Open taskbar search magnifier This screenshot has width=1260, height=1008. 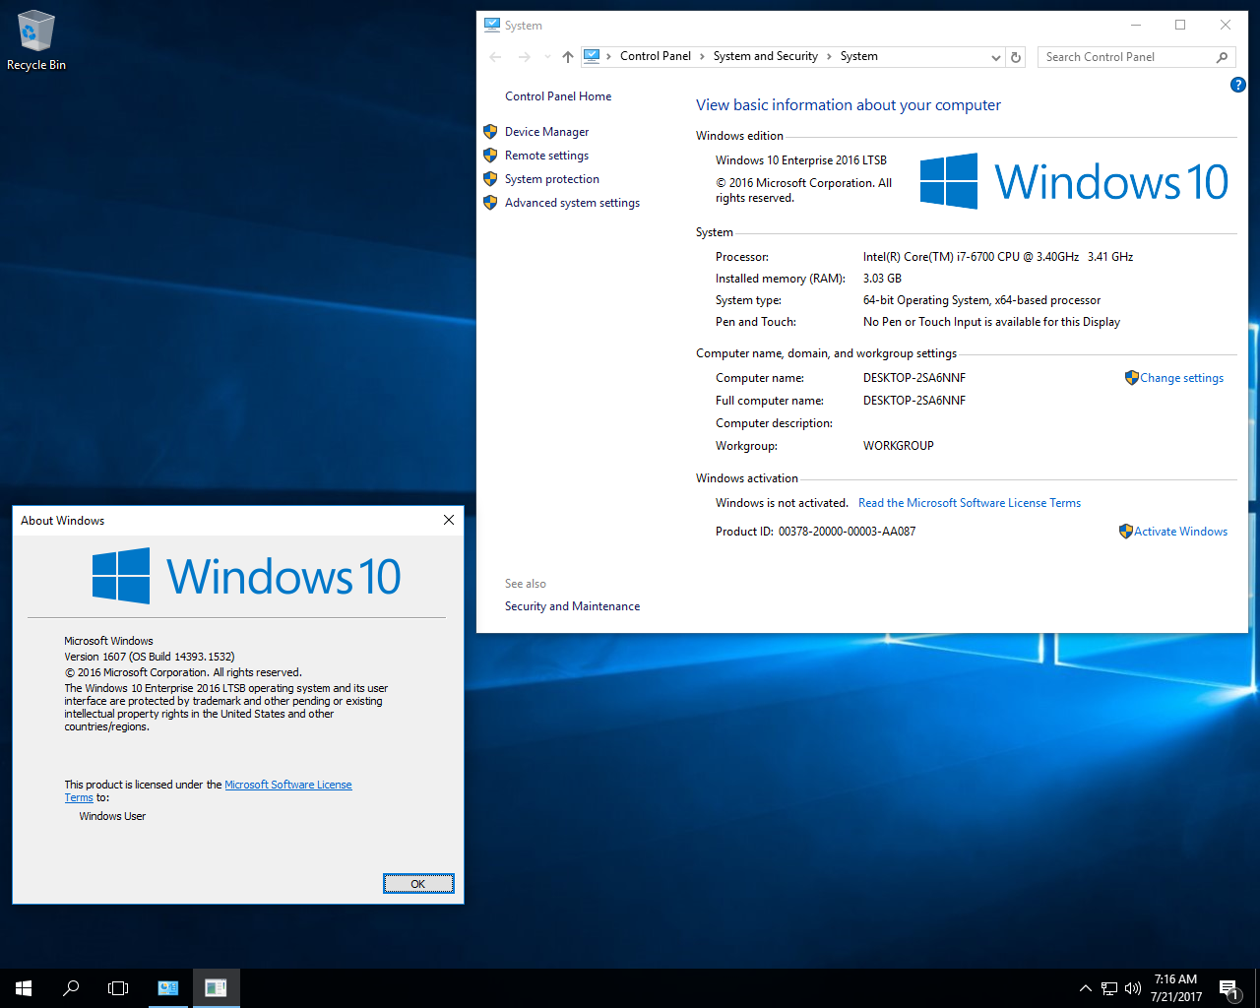[71, 987]
